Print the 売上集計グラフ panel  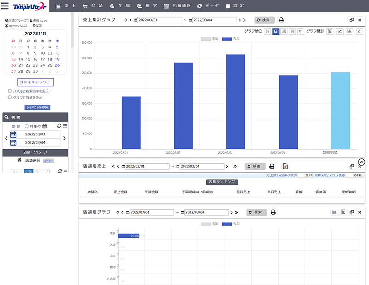click(x=281, y=20)
